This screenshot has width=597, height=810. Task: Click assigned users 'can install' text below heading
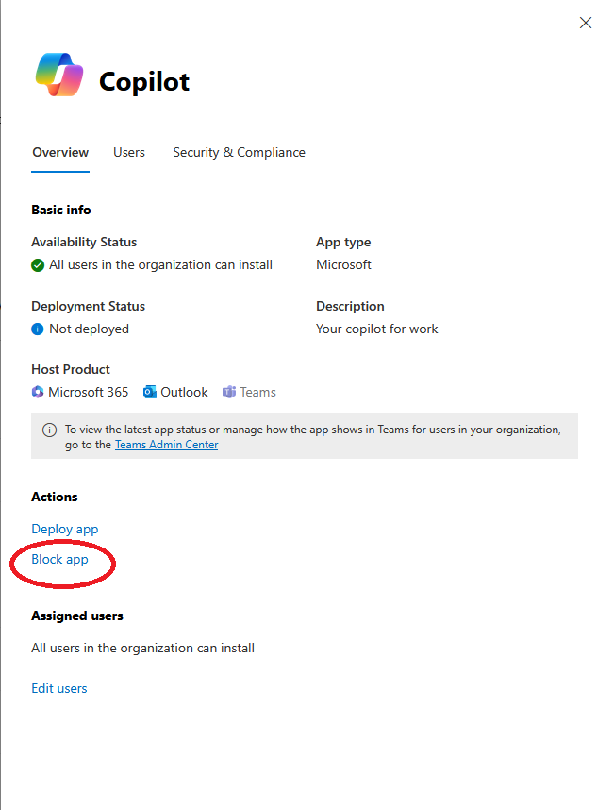coord(143,648)
